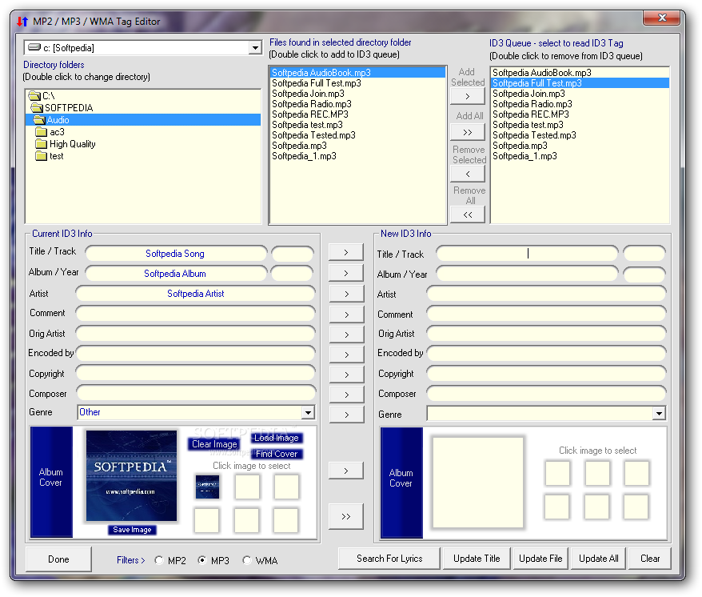Copy all fields with double arrow button
Viewport: 702px width, 597px height.
[345, 516]
